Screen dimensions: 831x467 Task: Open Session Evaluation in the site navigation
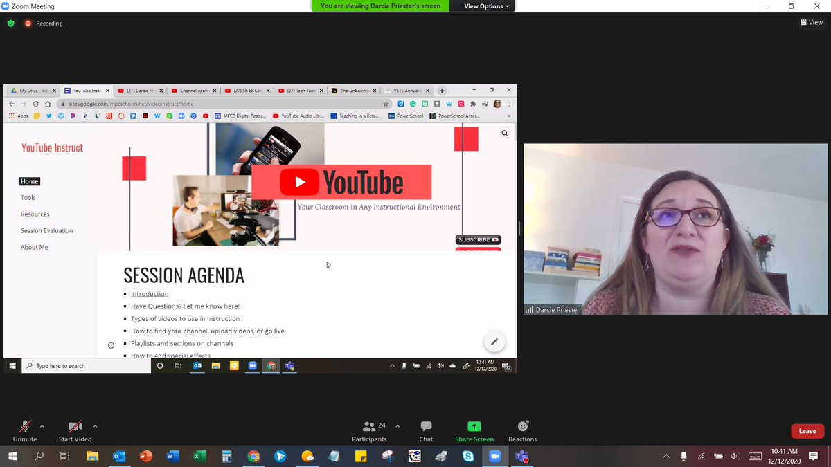pos(46,231)
